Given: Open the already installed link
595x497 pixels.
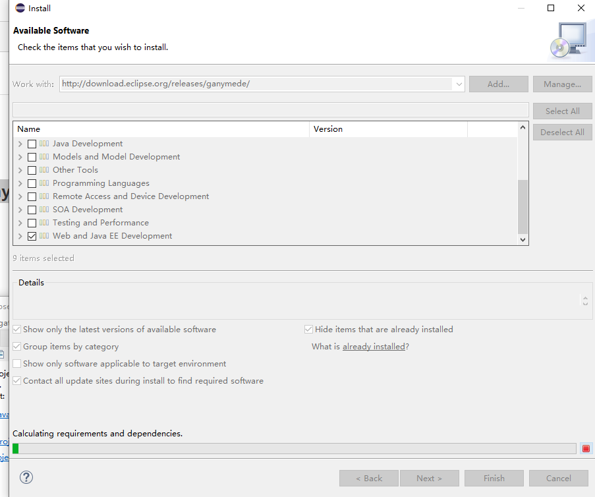Looking at the screenshot, I should (x=374, y=347).
